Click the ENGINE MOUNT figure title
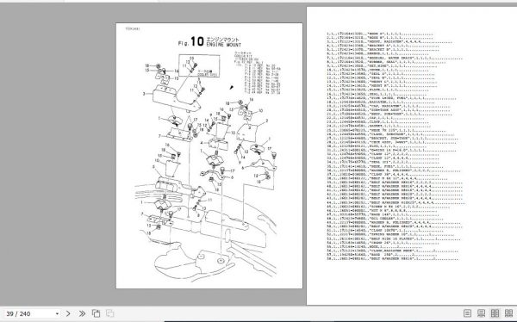Image resolution: width=517 pixels, height=322 pixels. coord(223,45)
